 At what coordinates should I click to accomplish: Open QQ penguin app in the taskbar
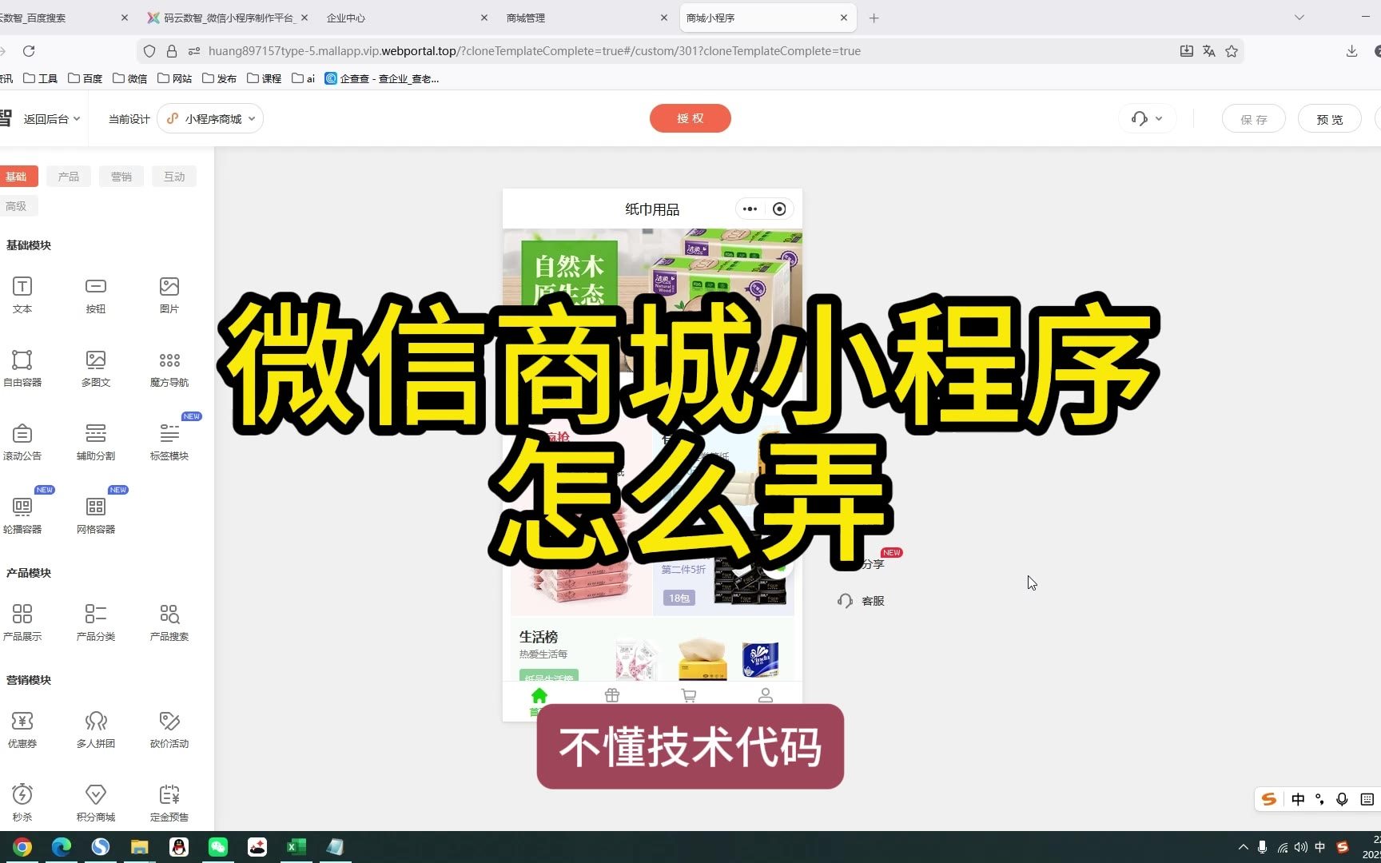tap(179, 847)
